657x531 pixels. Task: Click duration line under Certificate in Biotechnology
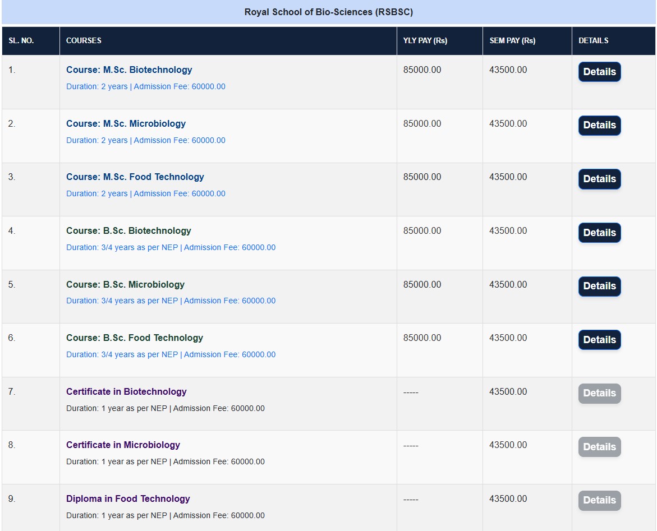[x=166, y=408]
